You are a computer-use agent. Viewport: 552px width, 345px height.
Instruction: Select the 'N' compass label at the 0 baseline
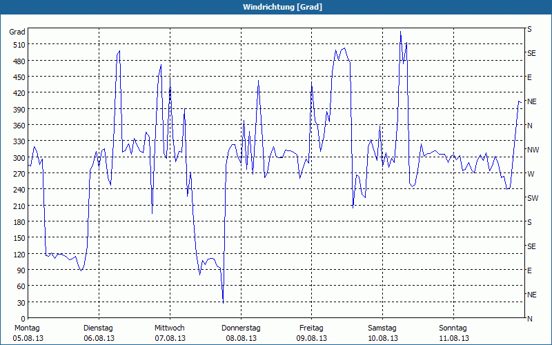529,319
